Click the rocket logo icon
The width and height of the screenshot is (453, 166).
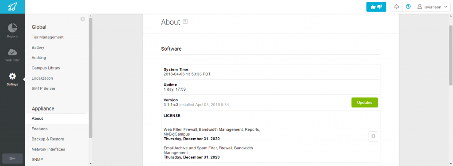12,7
